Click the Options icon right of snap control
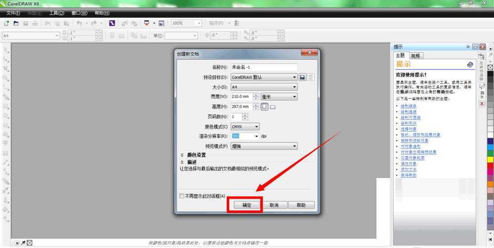494x248 pixels. [237, 23]
